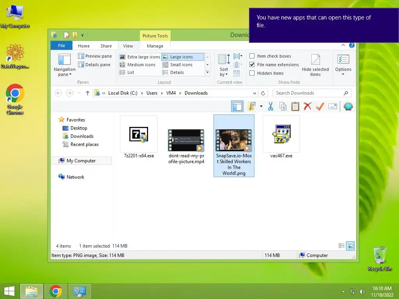Open the Windows Start button
This screenshot has width=399, height=299.
(x=9, y=291)
